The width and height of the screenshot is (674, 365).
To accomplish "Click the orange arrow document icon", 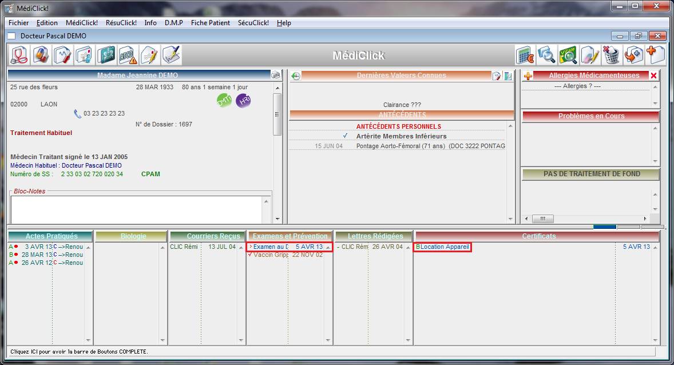I will [x=633, y=55].
